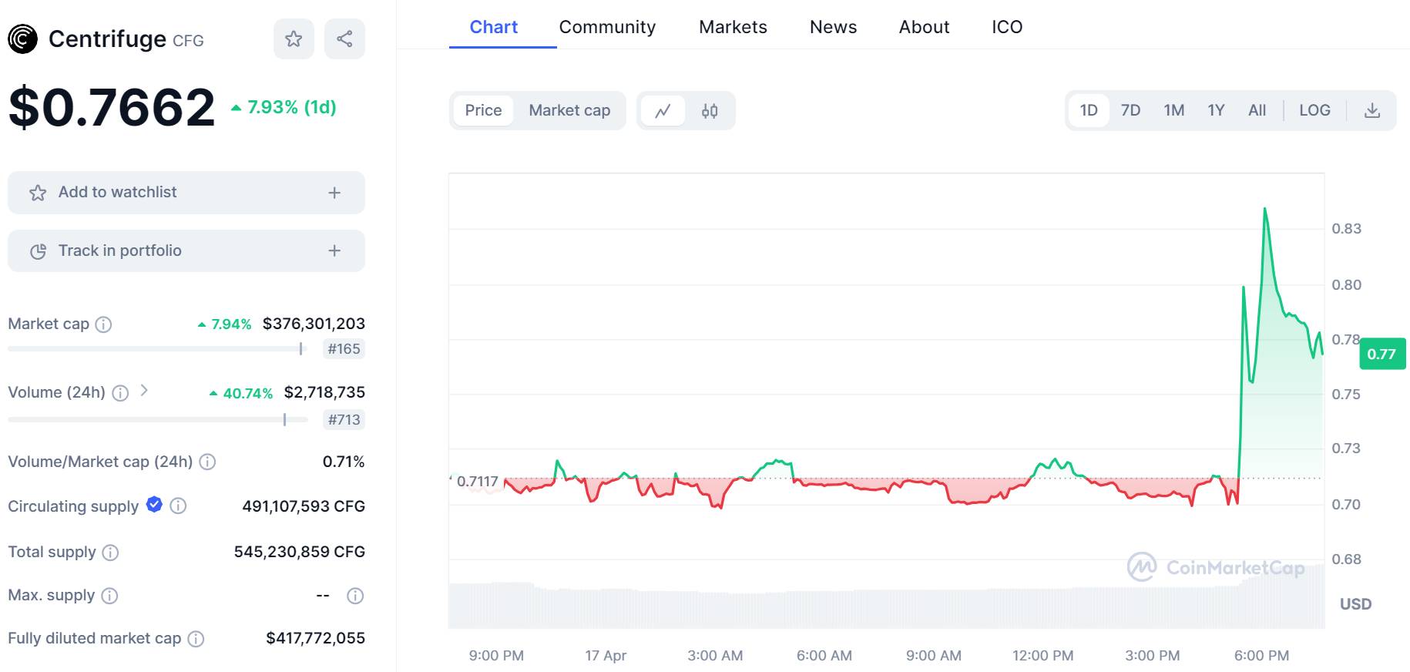Open the info icon next to Max. supply label

[109, 596]
